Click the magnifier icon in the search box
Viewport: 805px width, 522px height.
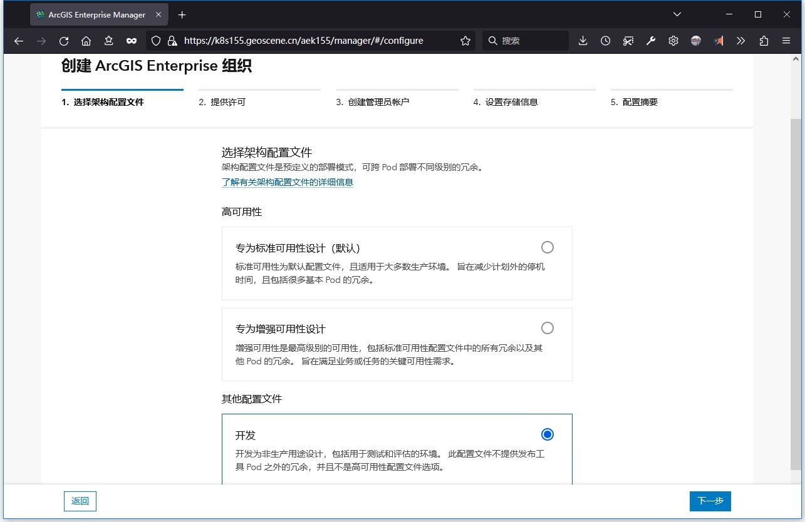pyautogui.click(x=493, y=41)
